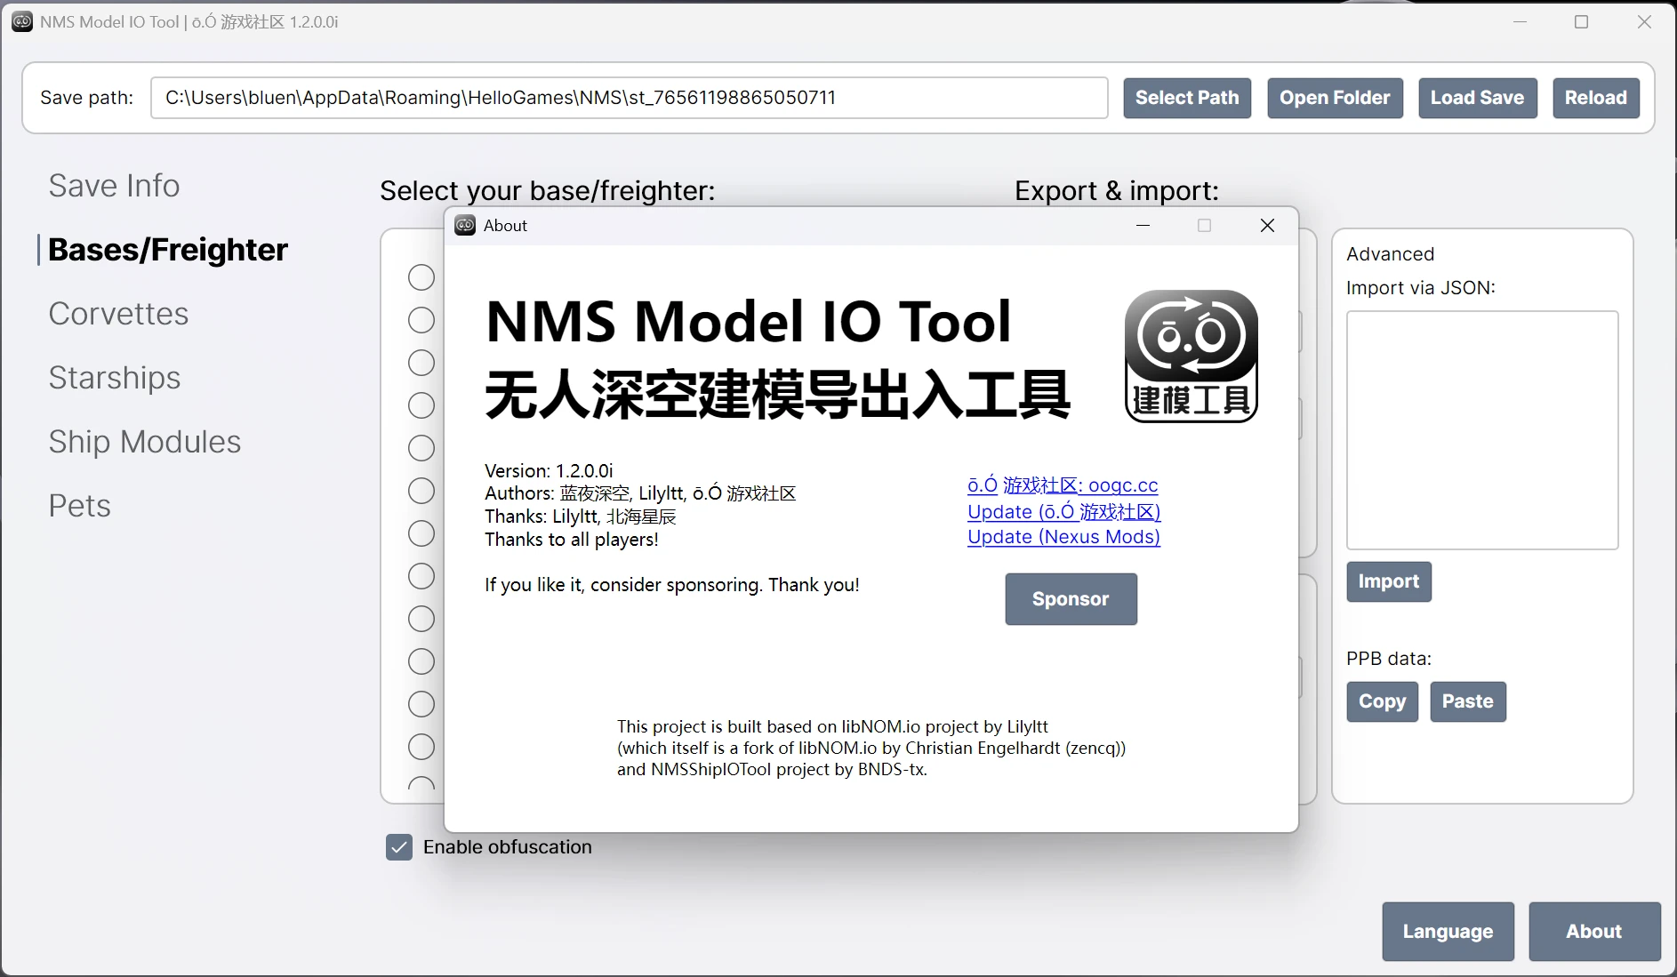Open the Update (Nexus Mods) link
This screenshot has height=977, width=1677.
(x=1063, y=537)
